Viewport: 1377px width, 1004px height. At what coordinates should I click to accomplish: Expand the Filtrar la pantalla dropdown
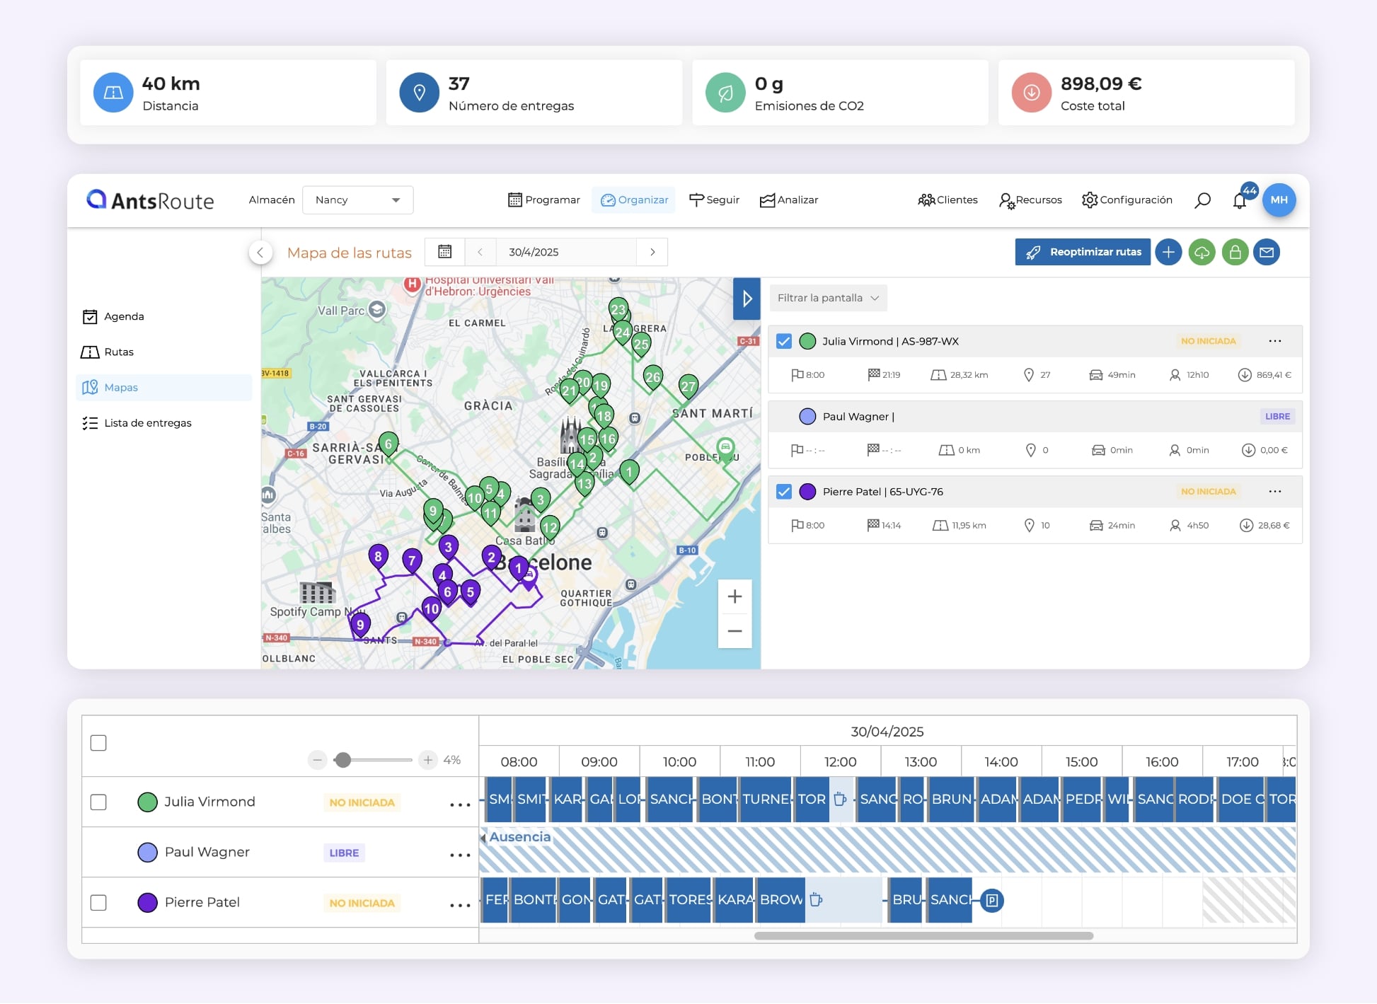pyautogui.click(x=827, y=298)
